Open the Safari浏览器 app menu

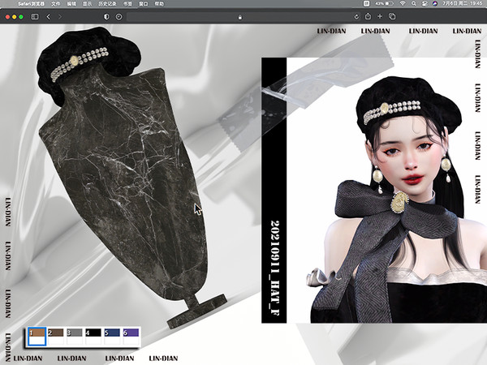tap(31, 4)
